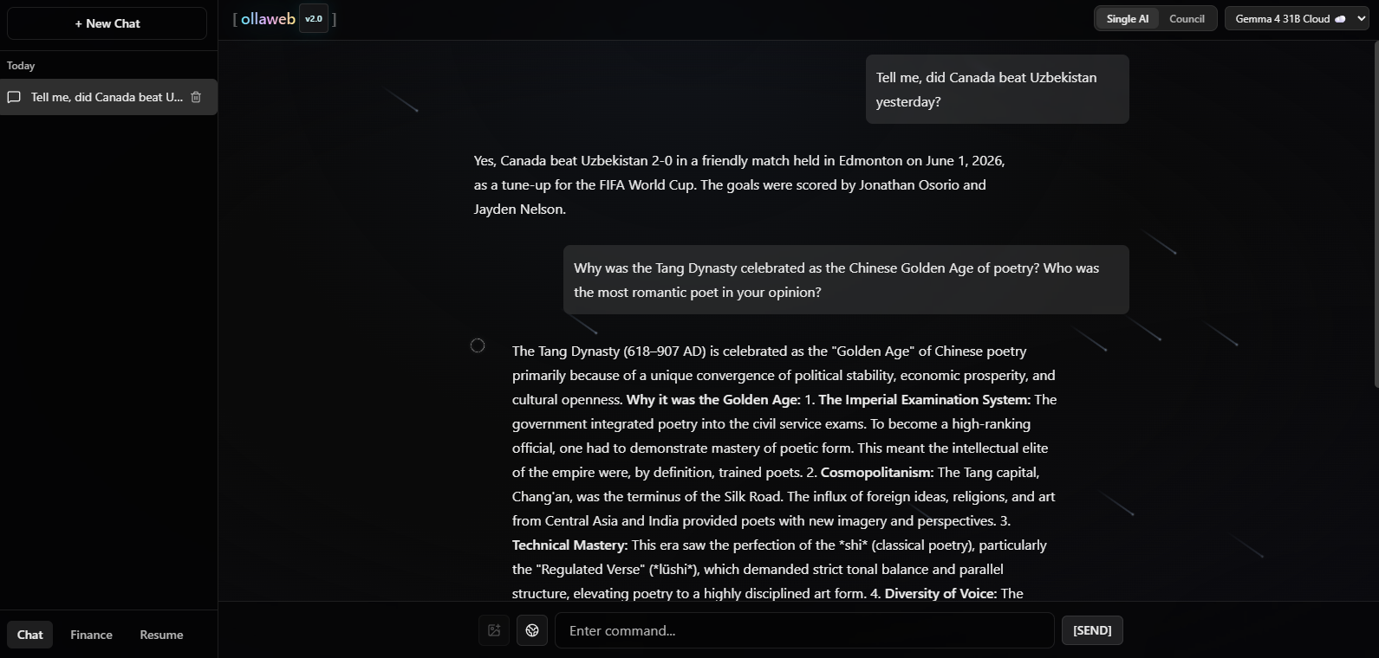
Task: Switch to Single AI mode
Action: (x=1127, y=19)
